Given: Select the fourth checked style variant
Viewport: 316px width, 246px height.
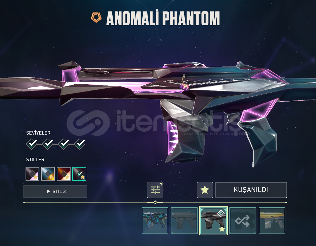Looking at the screenshot, I should pos(79,174).
